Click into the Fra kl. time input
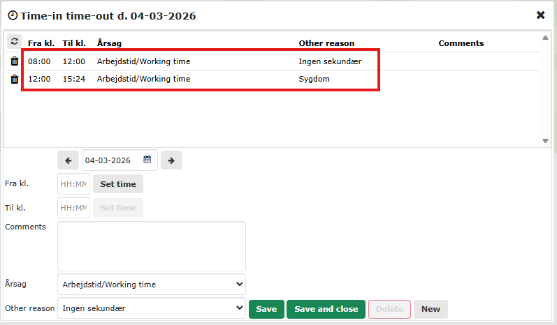557x325 pixels. click(x=73, y=184)
